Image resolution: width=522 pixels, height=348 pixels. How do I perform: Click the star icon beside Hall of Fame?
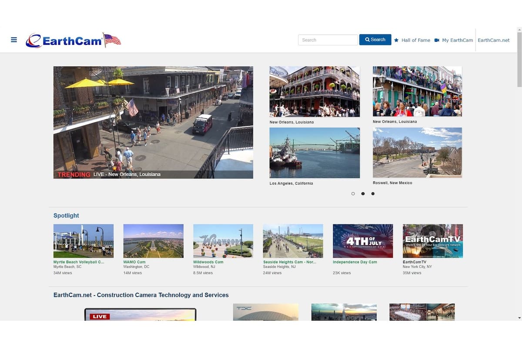[x=397, y=40]
